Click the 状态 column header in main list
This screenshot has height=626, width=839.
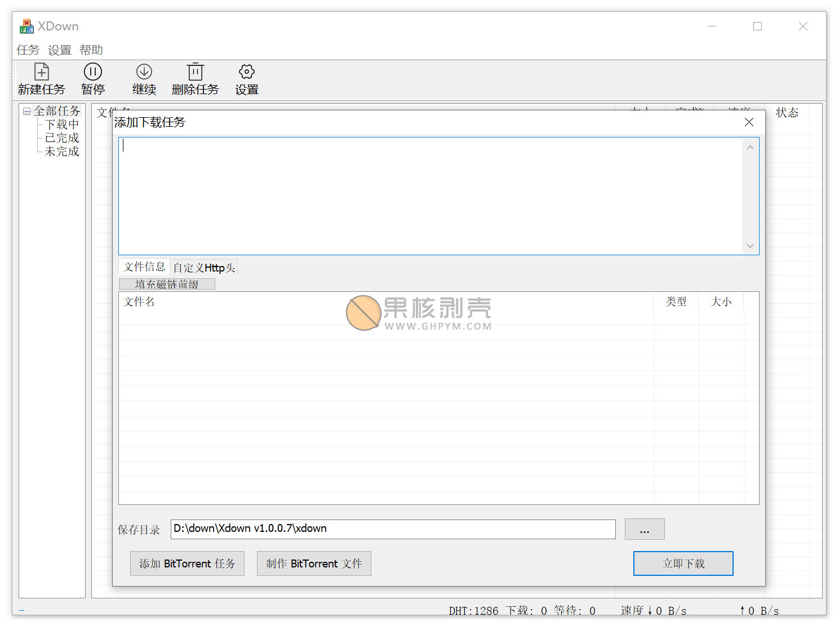787,112
